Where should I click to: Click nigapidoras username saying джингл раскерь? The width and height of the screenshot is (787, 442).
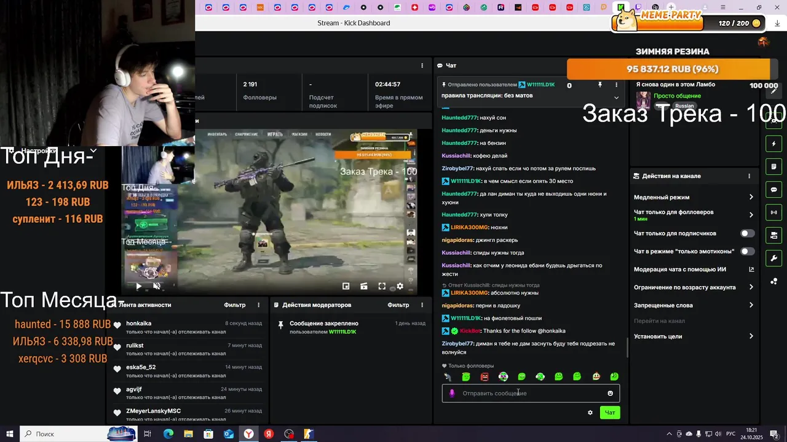tap(457, 240)
